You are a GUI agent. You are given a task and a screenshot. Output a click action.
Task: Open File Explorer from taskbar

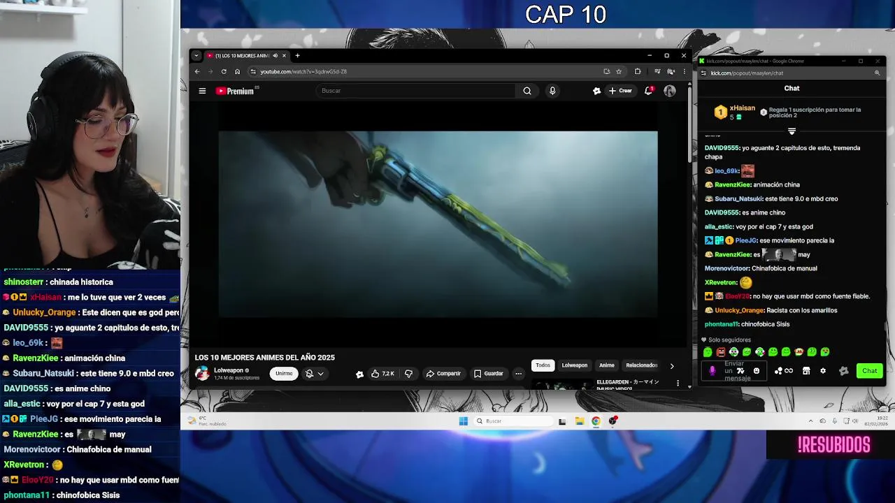[580, 421]
